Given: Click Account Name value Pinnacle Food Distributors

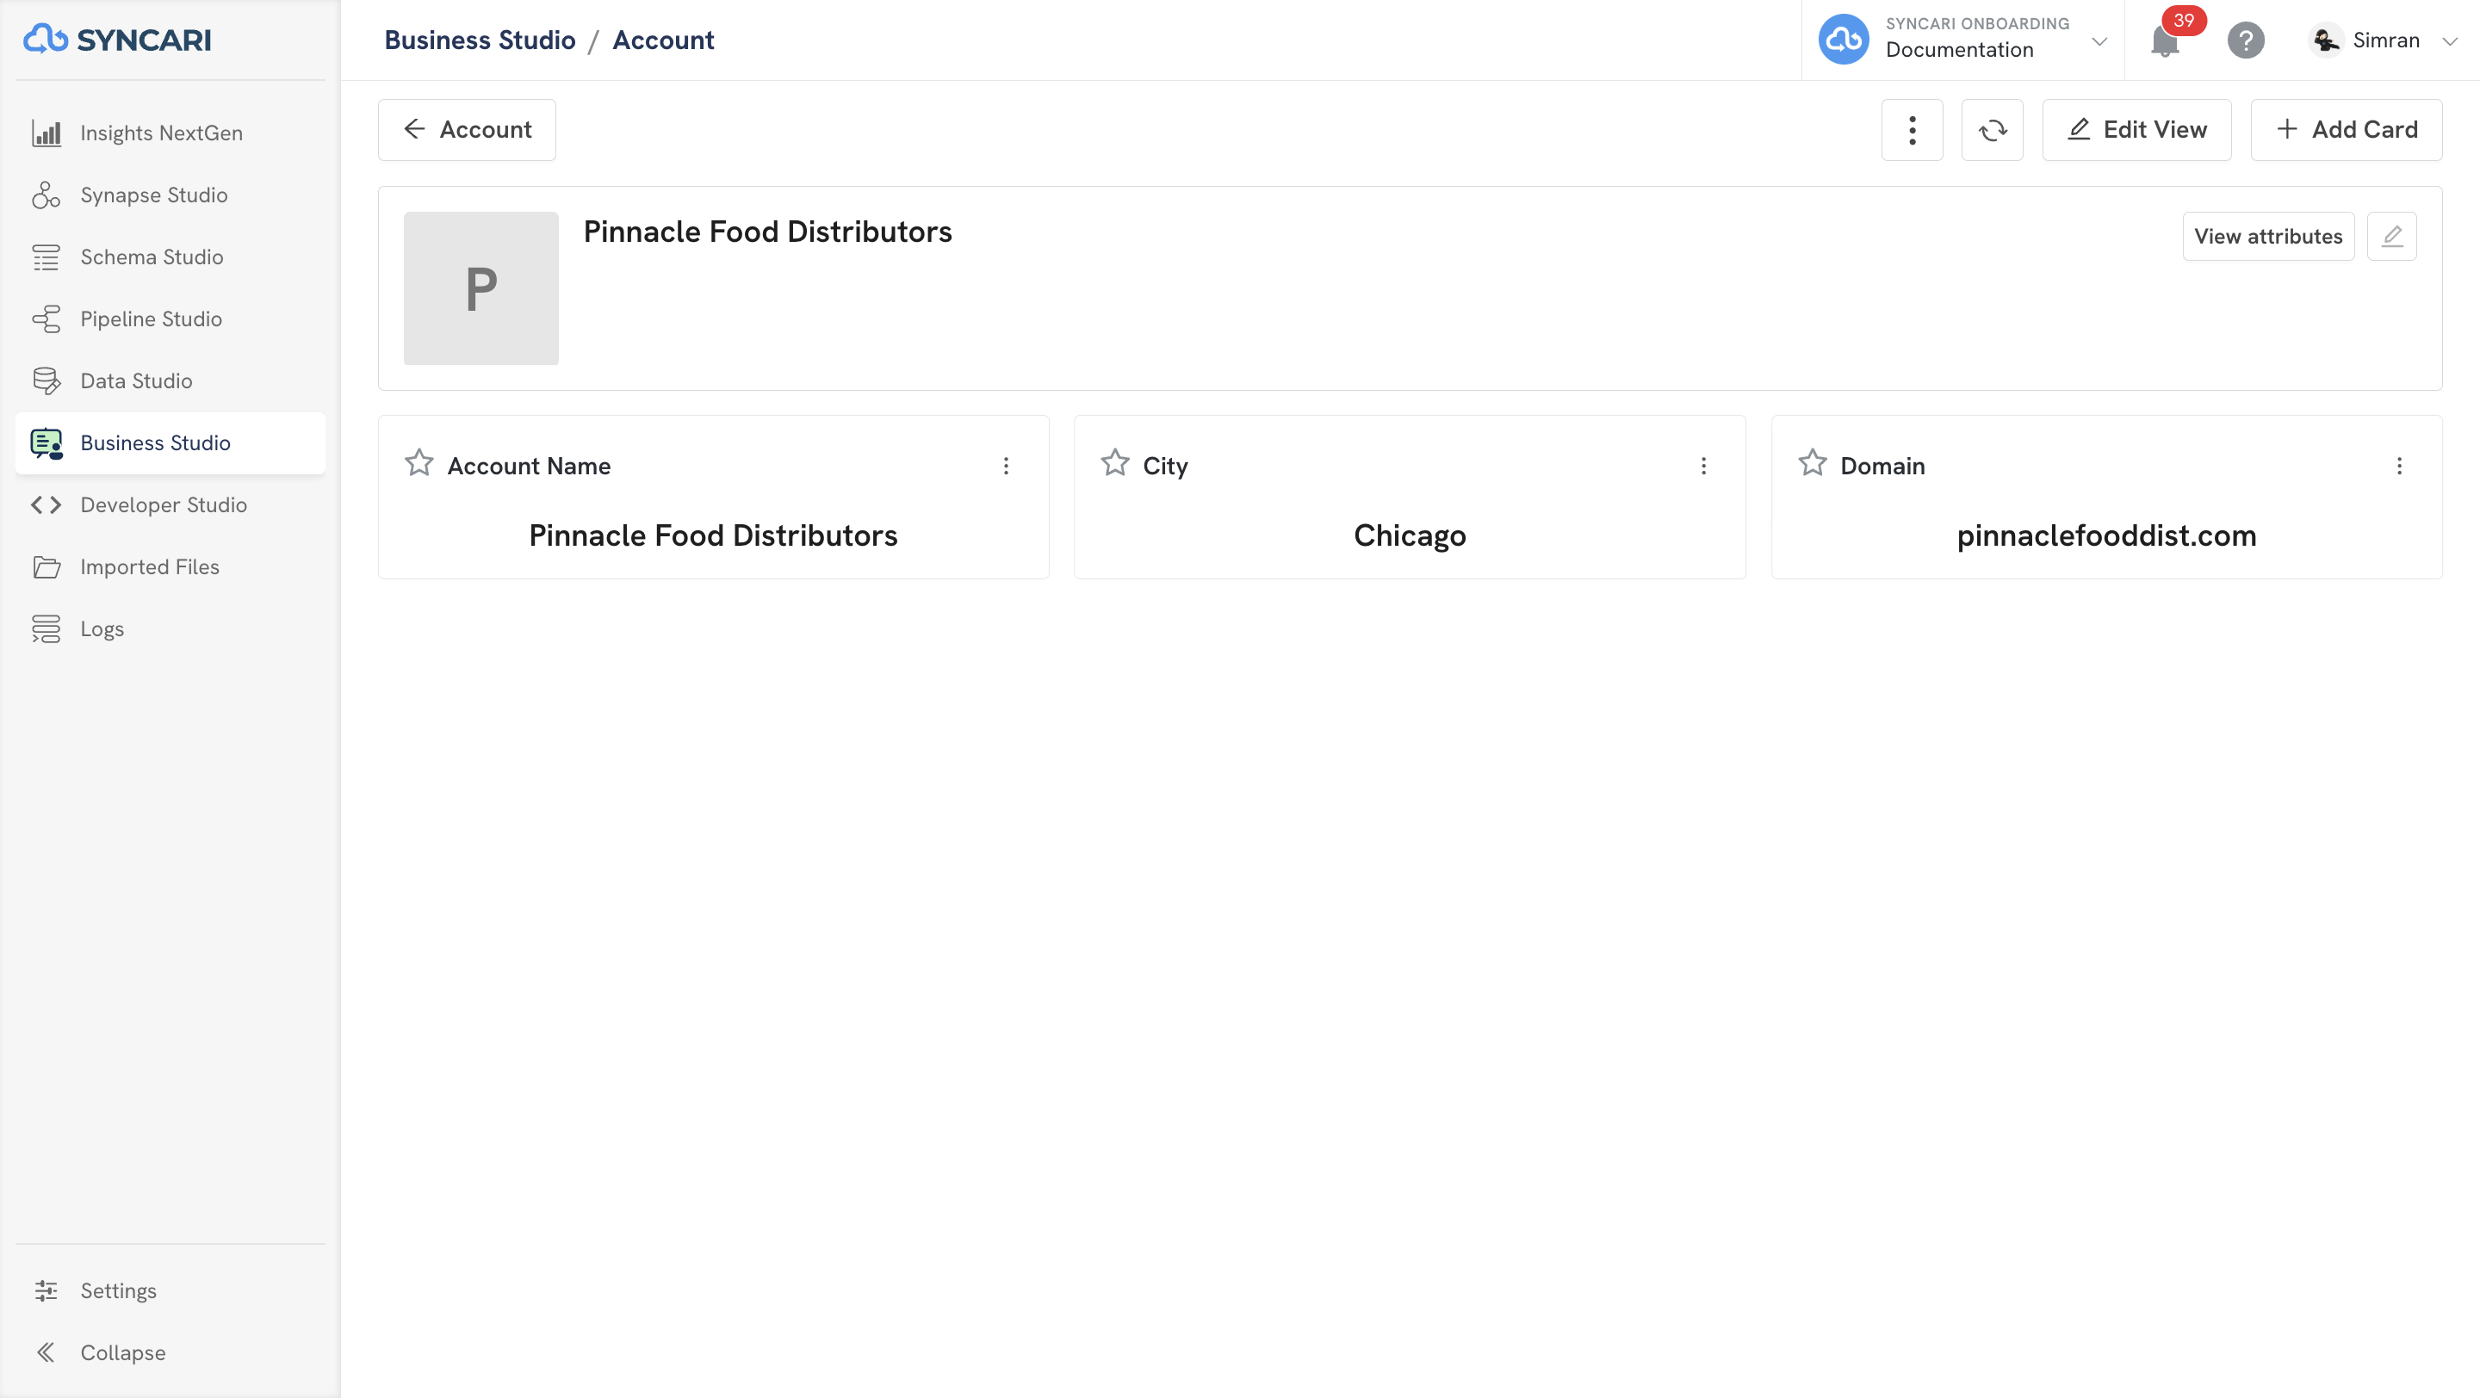Looking at the screenshot, I should pyautogui.click(x=713, y=535).
